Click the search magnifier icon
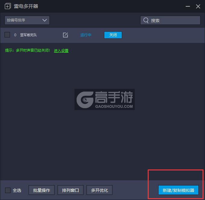The height and width of the screenshot is (200, 205). tap(146, 20)
